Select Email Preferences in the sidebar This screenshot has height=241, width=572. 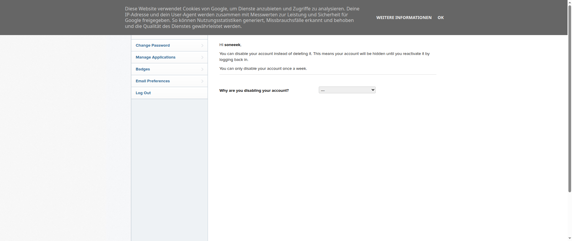click(x=153, y=81)
